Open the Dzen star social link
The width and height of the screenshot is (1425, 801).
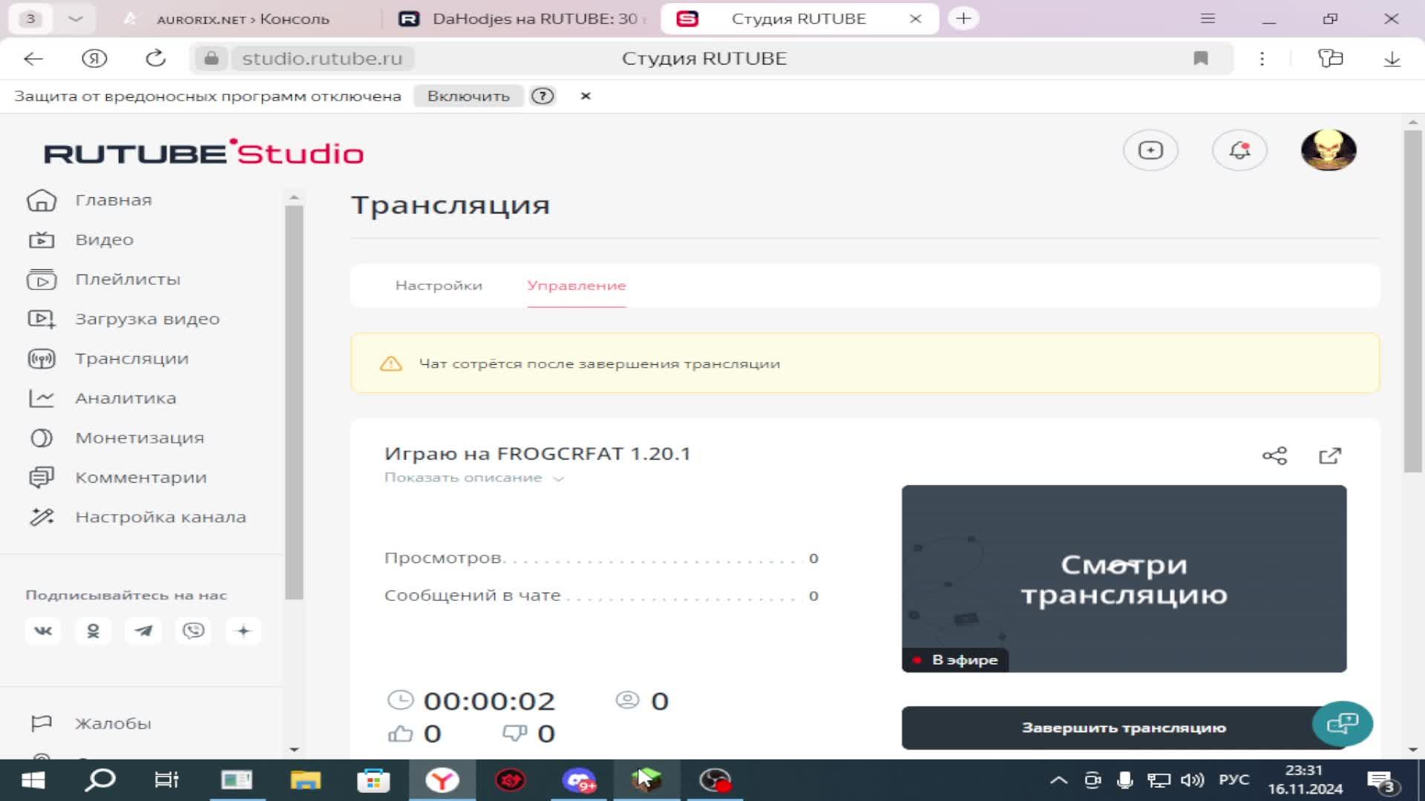(243, 631)
